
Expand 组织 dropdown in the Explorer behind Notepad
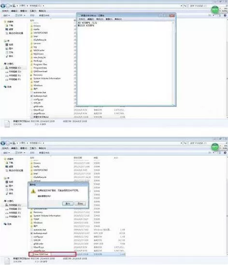(x=7, y=15)
